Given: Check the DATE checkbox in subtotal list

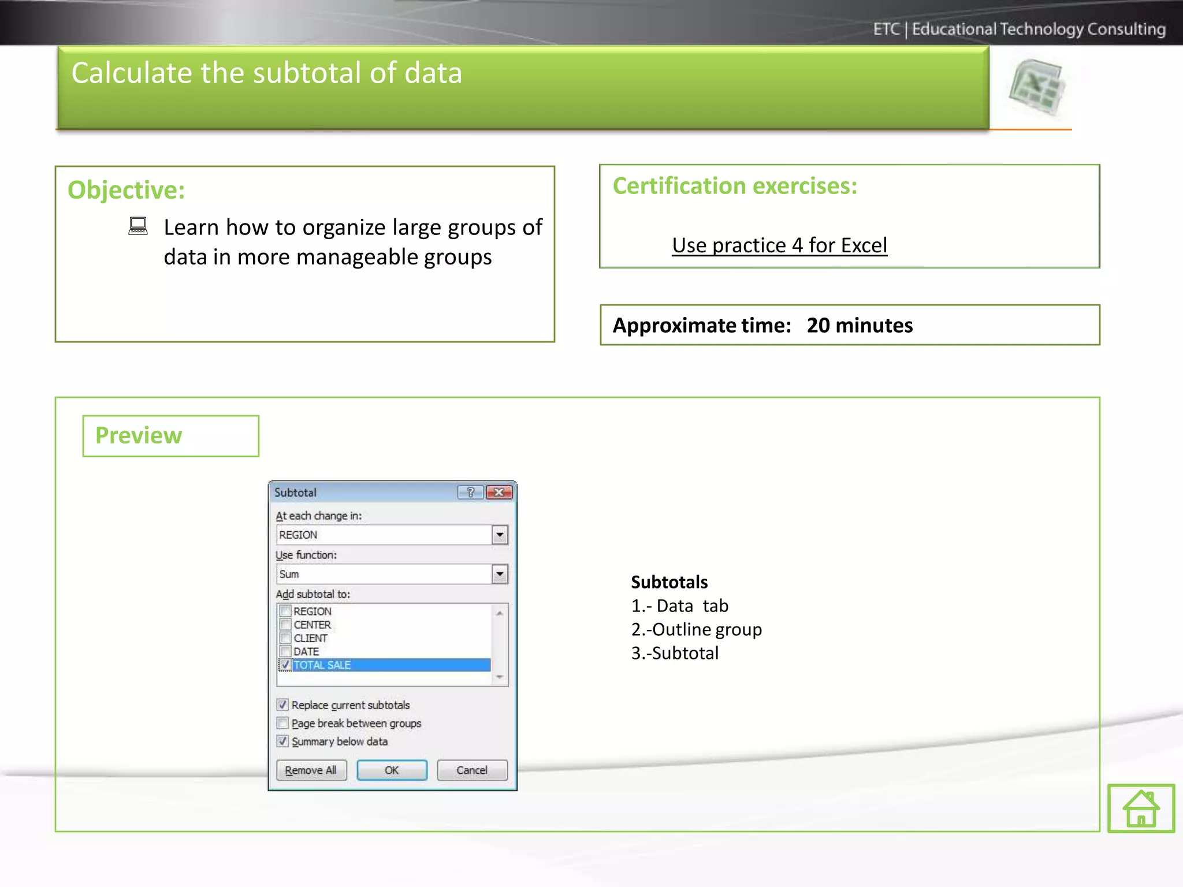Looking at the screenshot, I should 285,651.
